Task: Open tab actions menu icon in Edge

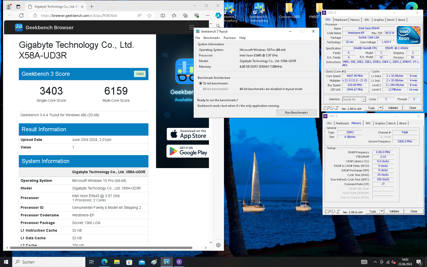Action: (18, 7)
